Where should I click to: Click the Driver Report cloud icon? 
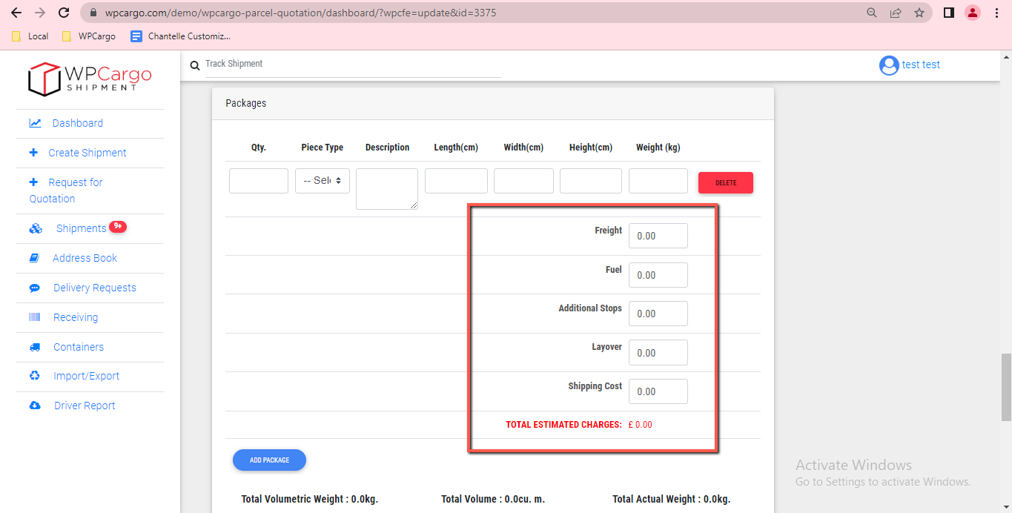35,406
